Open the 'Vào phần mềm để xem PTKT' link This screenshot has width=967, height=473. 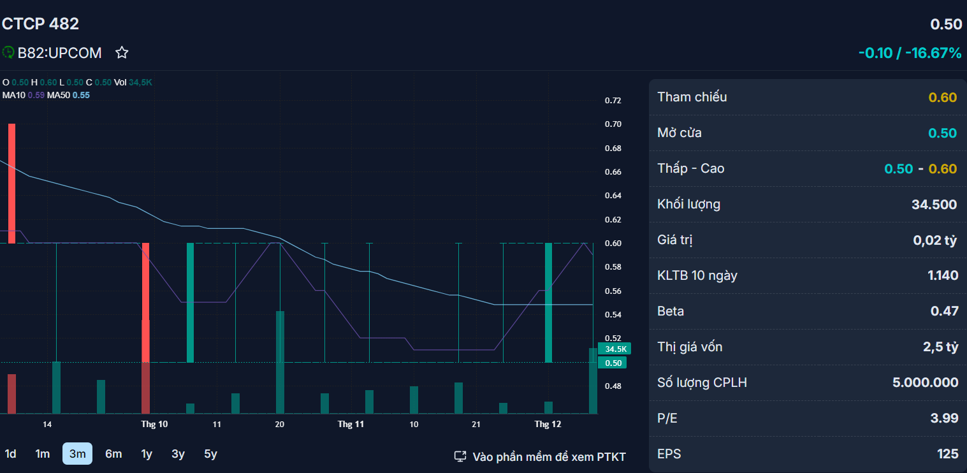pos(549,456)
